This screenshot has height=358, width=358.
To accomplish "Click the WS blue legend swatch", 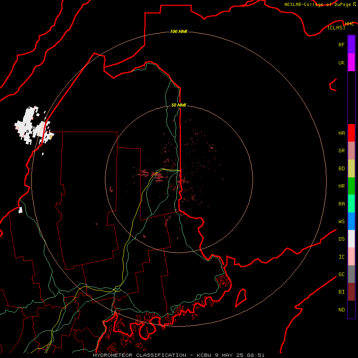I will tap(351, 221).
